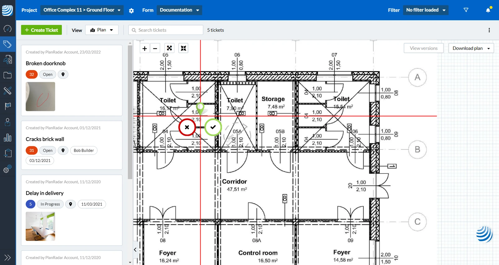
Task: Open the Documentation form menu
Action: click(179, 10)
